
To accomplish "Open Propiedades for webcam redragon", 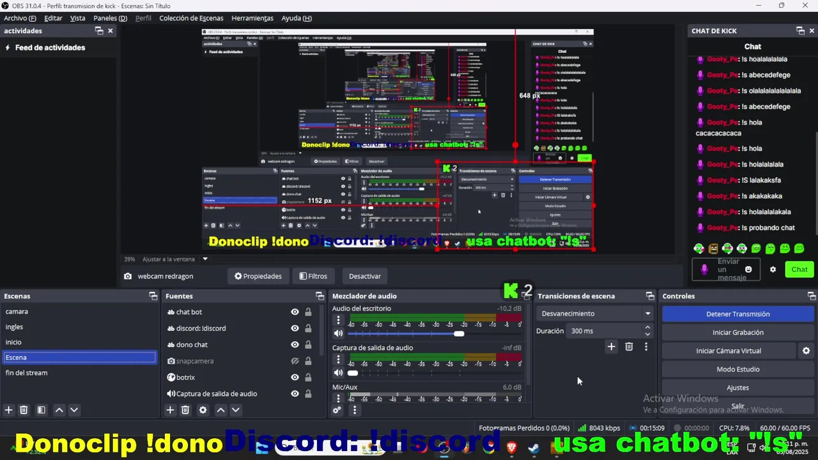I will pyautogui.click(x=258, y=276).
